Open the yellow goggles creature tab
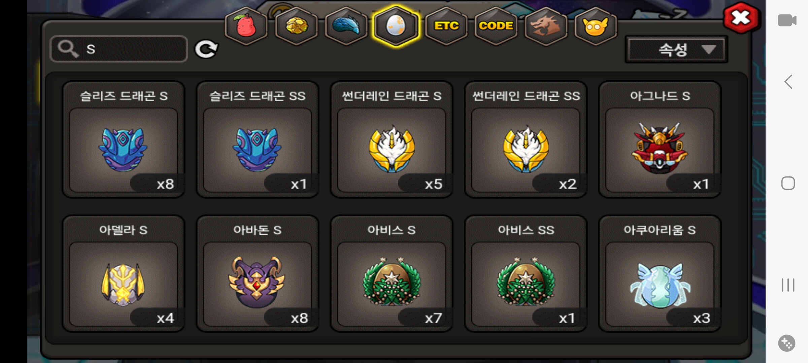808x363 pixels. coord(596,26)
